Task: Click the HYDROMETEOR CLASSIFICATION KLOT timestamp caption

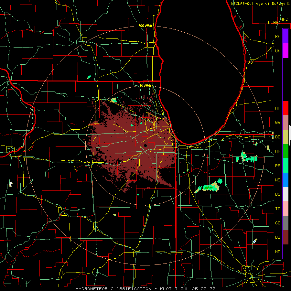Action: click(x=145, y=289)
